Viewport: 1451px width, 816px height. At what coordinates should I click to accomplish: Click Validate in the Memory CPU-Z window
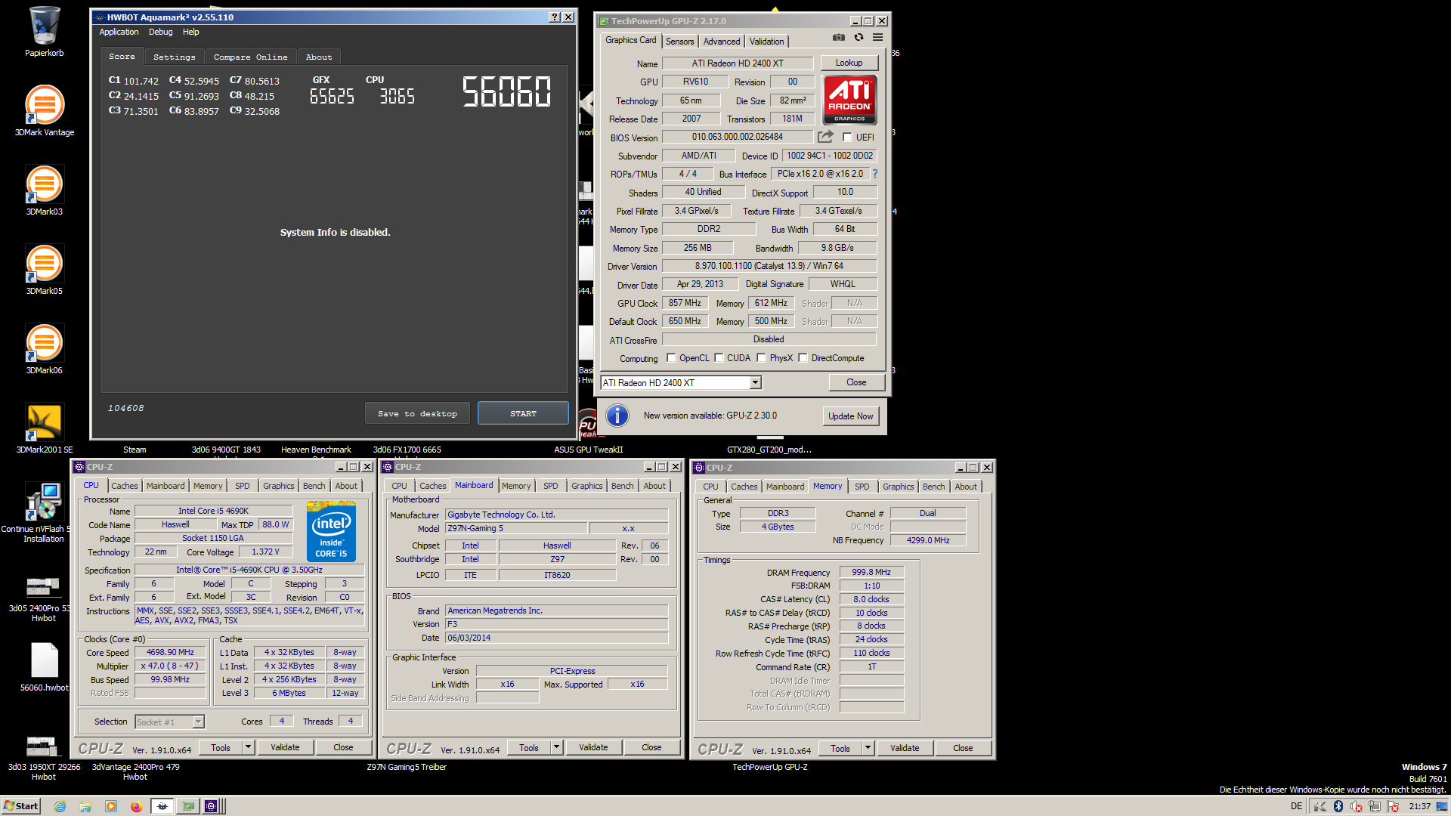click(905, 748)
